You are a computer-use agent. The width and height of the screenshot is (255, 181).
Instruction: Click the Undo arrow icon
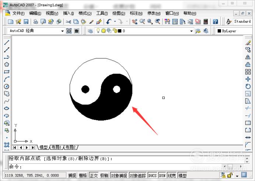[x=109, y=21]
